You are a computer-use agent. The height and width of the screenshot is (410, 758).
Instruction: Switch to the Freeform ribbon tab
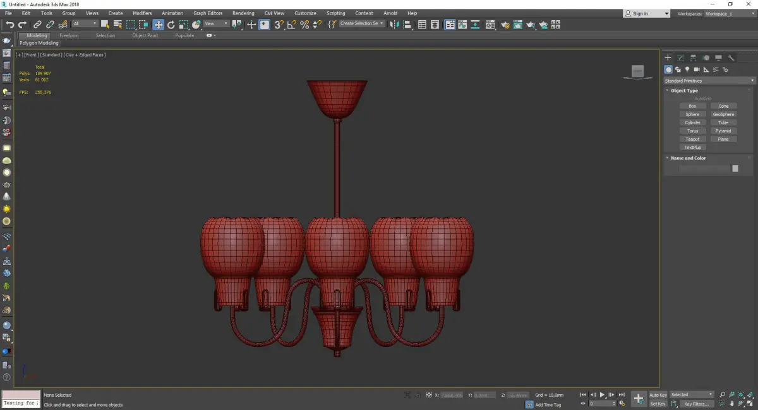coord(69,35)
